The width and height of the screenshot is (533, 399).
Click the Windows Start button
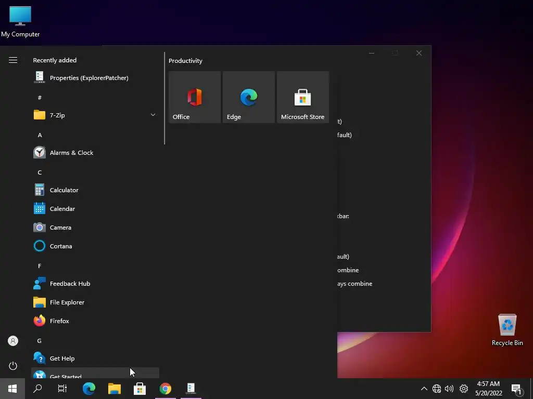(12, 389)
